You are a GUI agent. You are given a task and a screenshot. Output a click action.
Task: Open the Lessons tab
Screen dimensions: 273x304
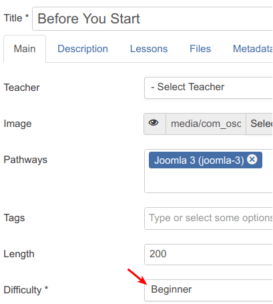coord(149,49)
